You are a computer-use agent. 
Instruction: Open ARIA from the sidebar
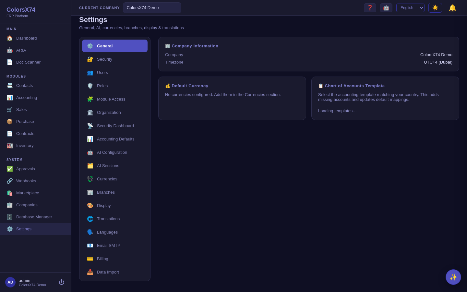point(36,50)
